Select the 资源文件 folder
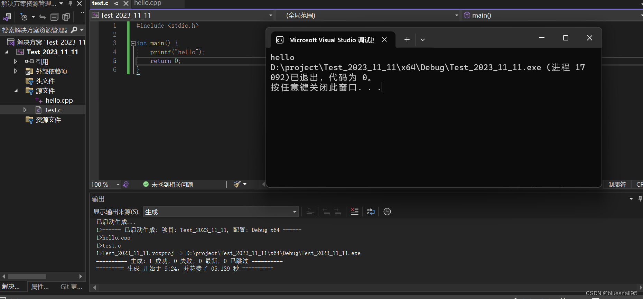Image resolution: width=643 pixels, height=299 pixels. pyautogui.click(x=48, y=120)
